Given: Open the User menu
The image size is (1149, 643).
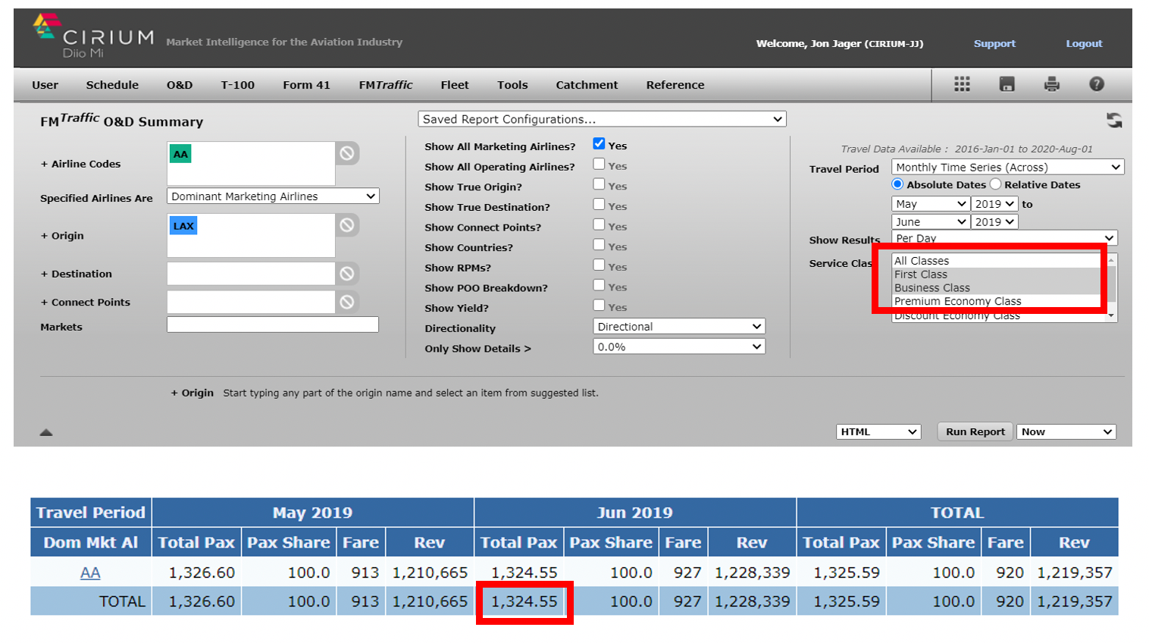Looking at the screenshot, I should (45, 85).
